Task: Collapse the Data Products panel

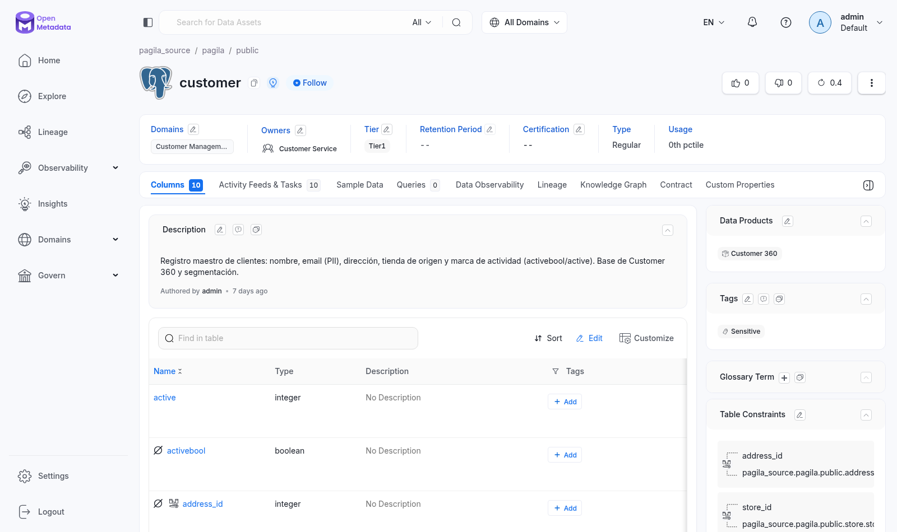Action: 866,221
